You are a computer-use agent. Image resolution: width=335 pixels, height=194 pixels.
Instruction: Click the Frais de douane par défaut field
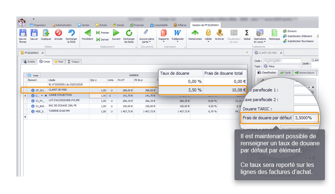306,118
